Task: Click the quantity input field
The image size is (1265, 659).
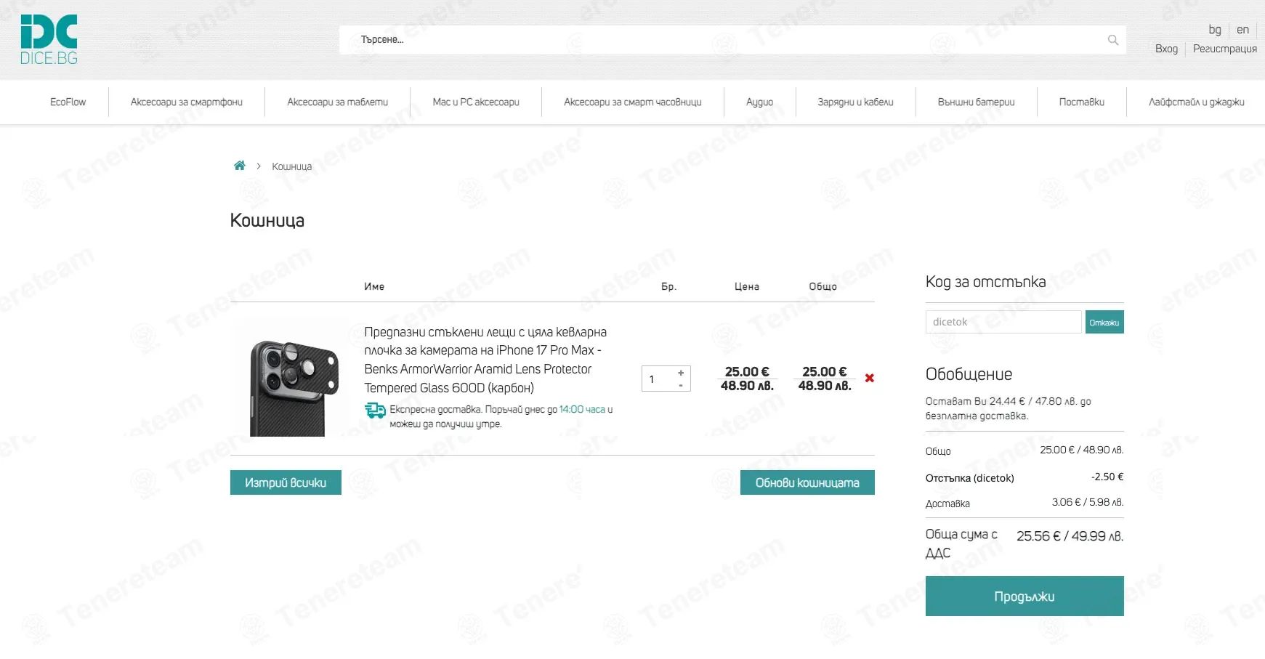Action: click(x=658, y=379)
